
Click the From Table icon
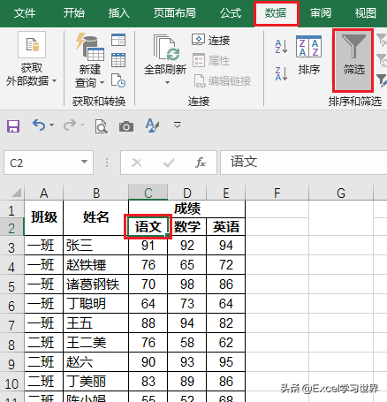(118, 60)
